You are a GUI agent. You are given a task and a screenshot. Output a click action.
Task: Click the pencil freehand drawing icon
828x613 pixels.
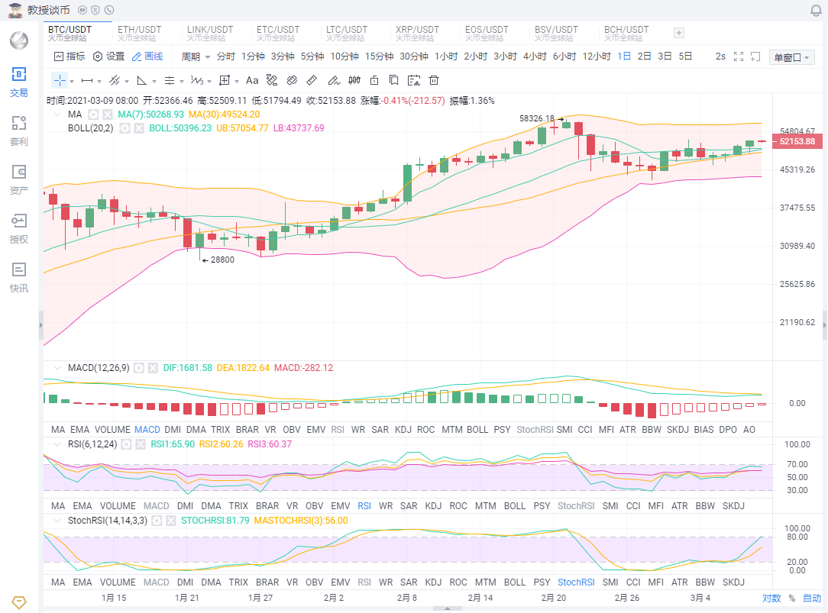(x=334, y=80)
